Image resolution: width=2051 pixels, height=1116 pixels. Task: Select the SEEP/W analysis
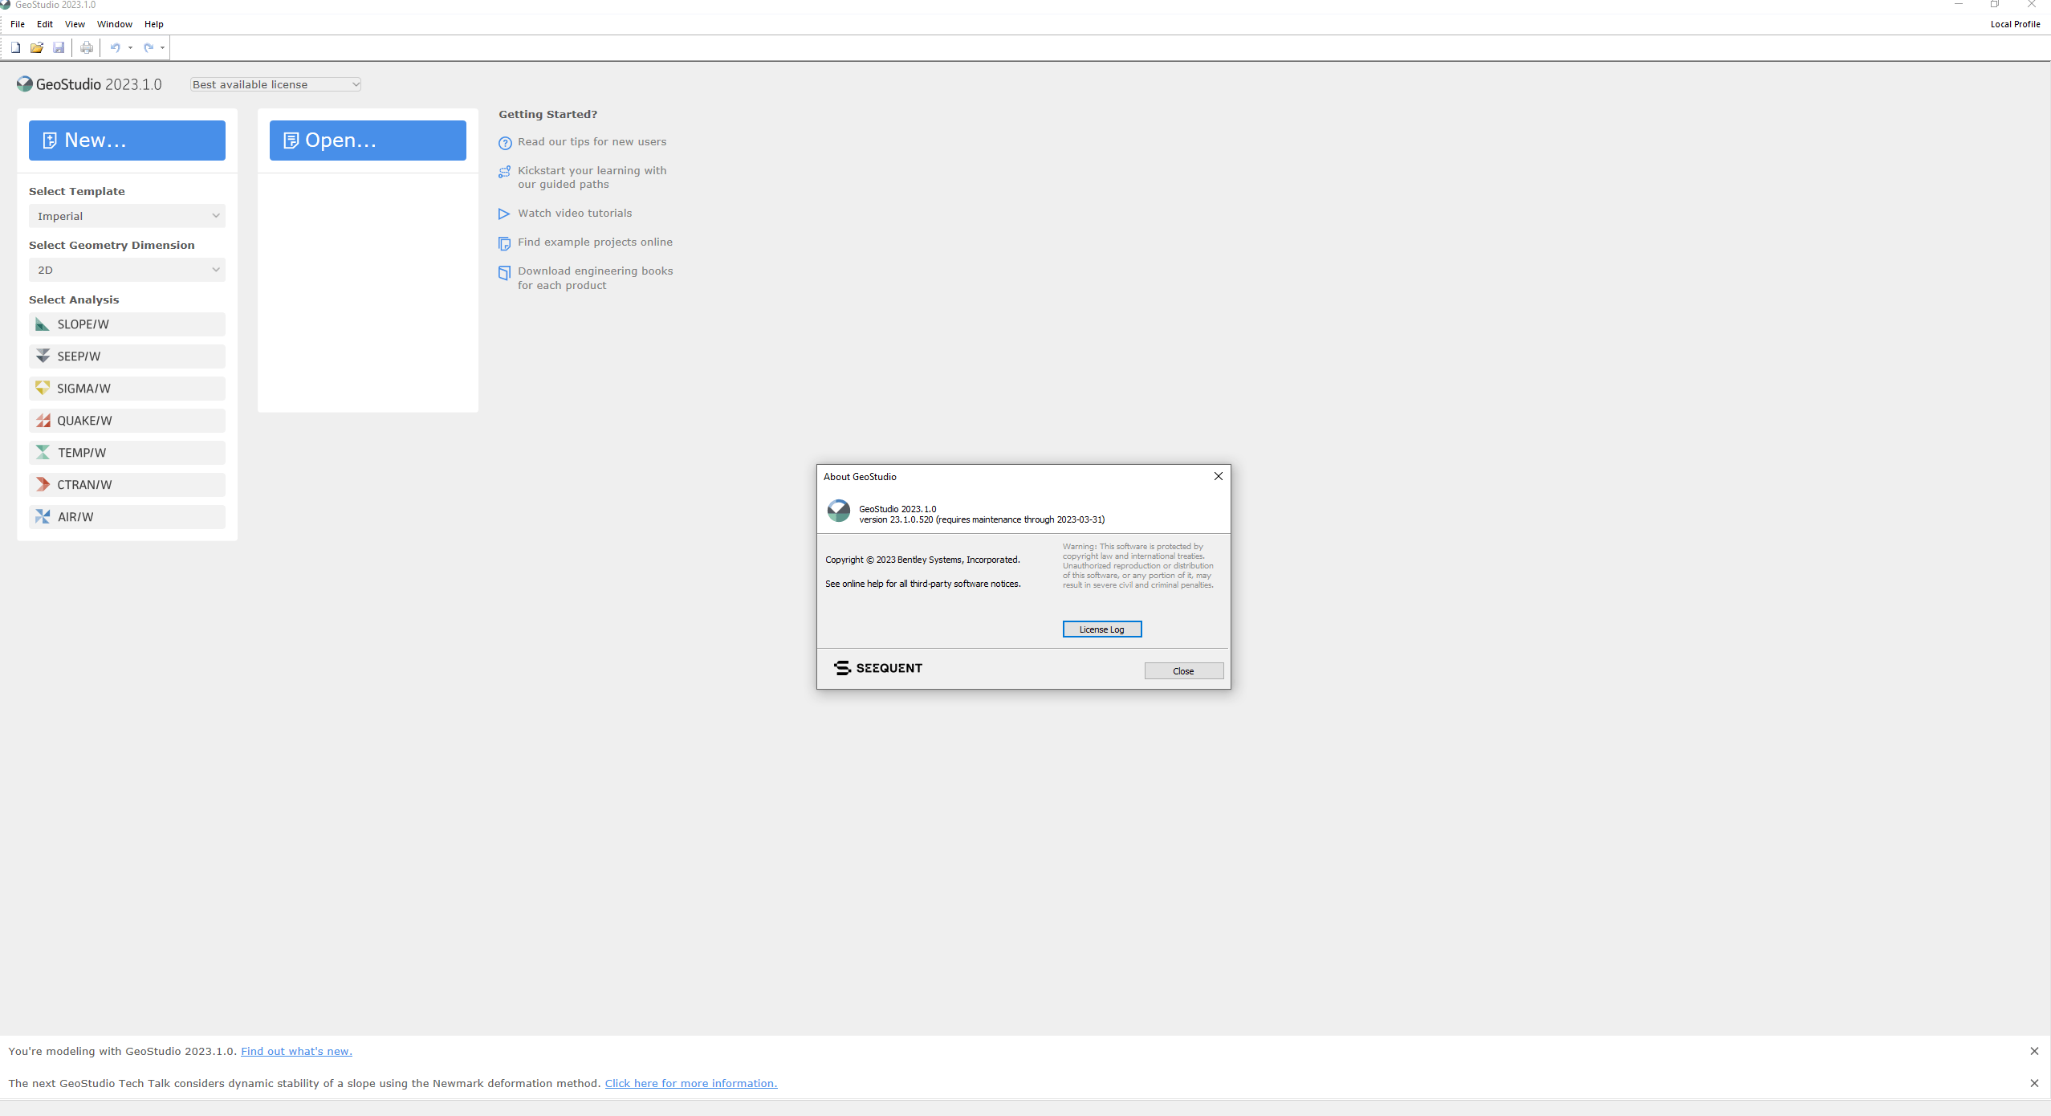click(127, 356)
